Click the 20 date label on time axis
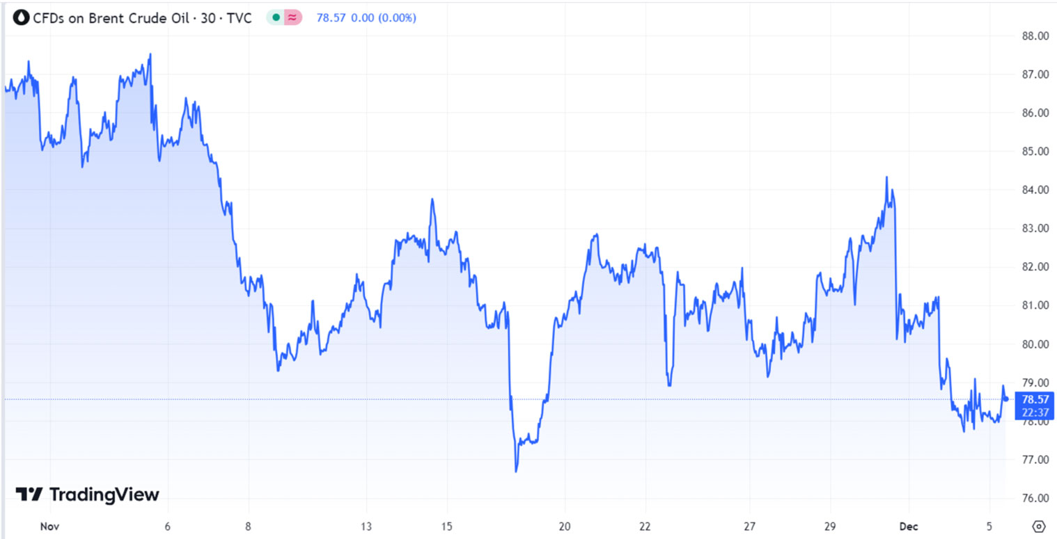The width and height of the screenshot is (1057, 539). 565,526
